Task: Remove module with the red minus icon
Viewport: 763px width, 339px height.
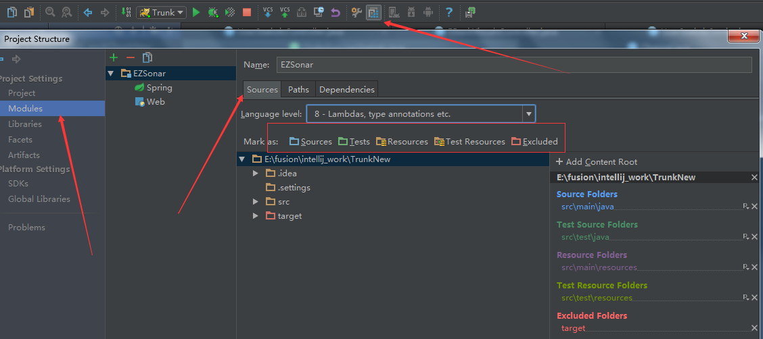Action: tap(130, 58)
